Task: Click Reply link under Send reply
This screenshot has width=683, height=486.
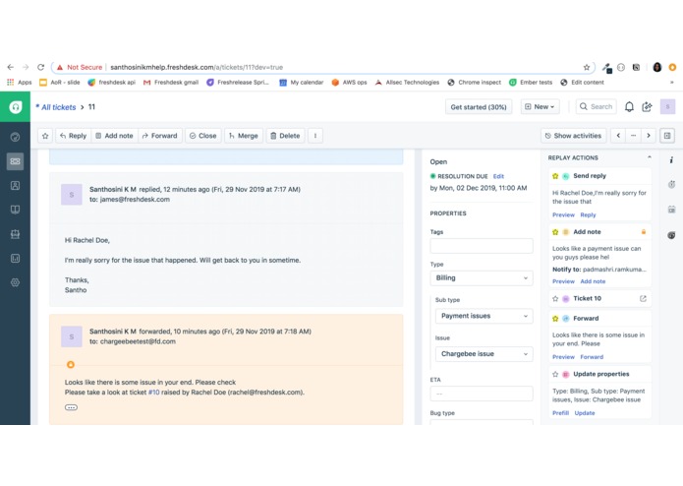Action: point(588,214)
